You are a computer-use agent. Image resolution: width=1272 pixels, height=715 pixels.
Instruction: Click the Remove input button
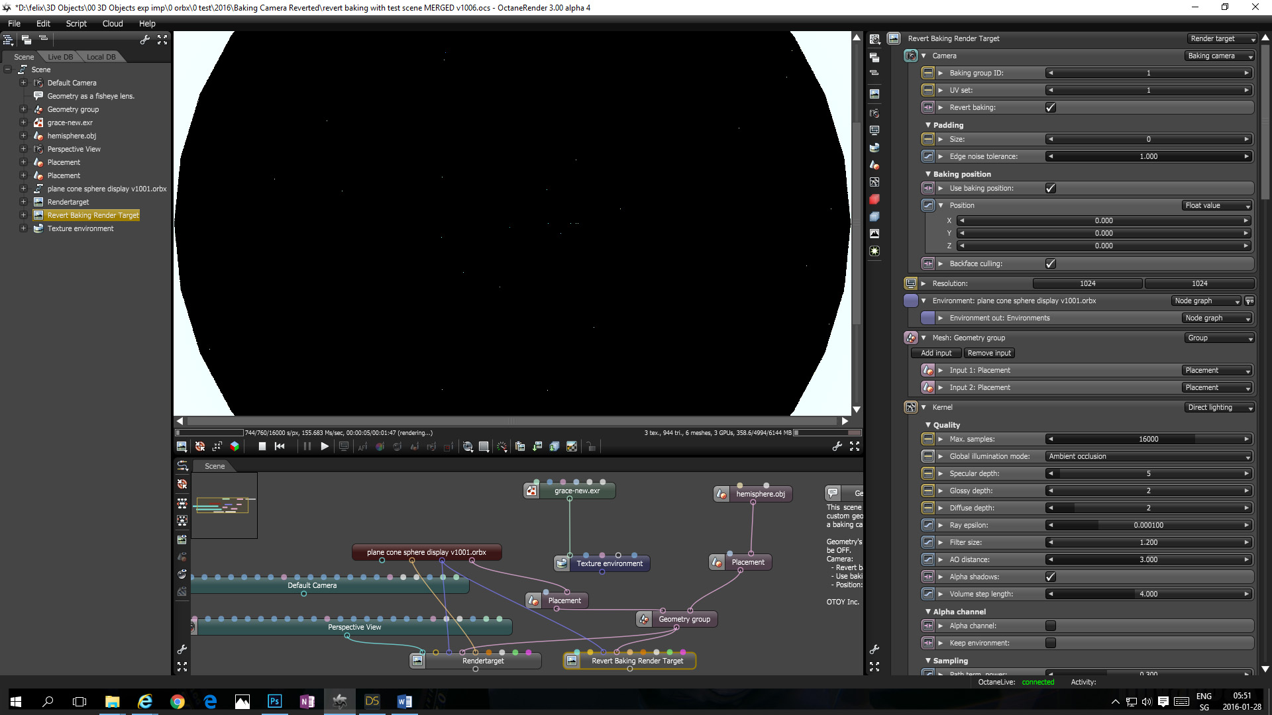pyautogui.click(x=988, y=353)
